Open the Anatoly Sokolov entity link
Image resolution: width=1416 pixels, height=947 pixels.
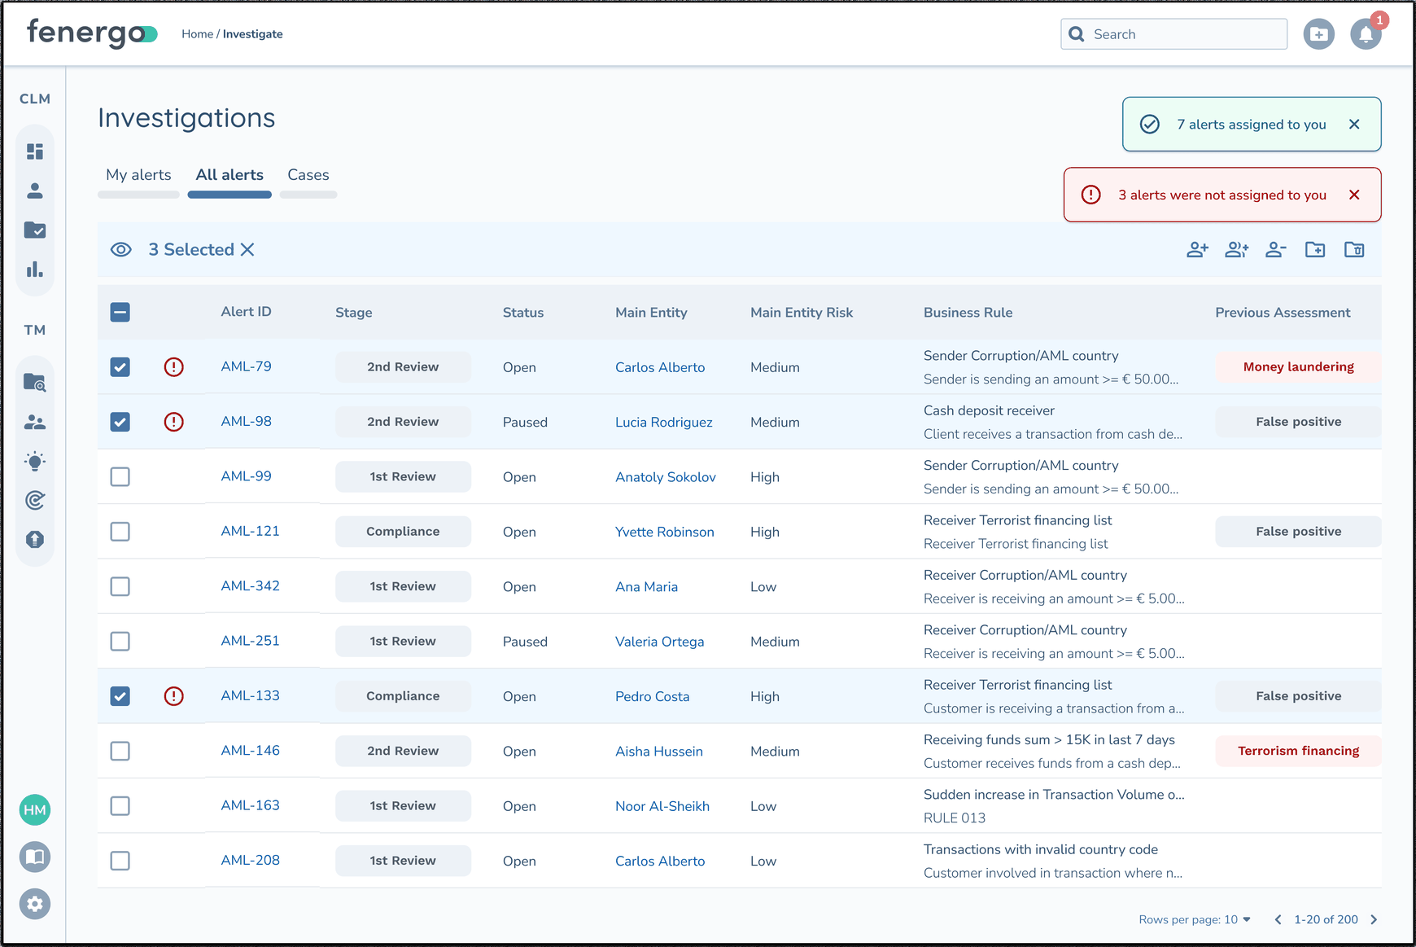[666, 477]
